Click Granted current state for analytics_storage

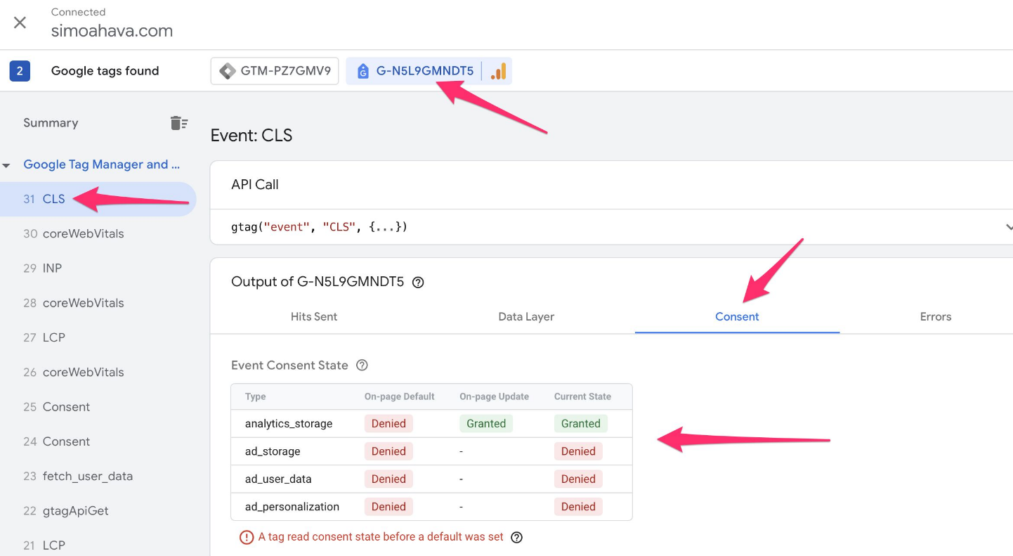581,423
